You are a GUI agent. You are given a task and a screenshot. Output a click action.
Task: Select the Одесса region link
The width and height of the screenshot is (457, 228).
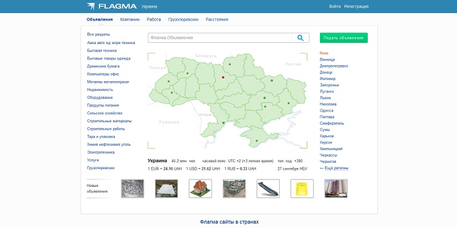[326, 110]
